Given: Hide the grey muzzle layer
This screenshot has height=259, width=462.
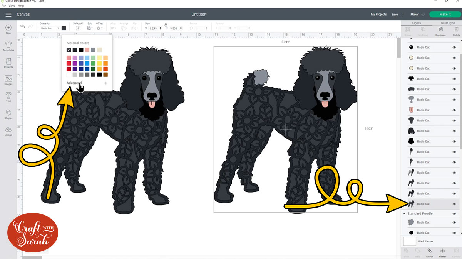Looking at the screenshot, I should coord(454,100).
